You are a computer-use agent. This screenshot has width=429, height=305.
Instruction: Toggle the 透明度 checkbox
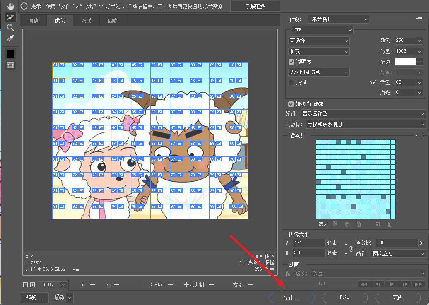coord(292,62)
